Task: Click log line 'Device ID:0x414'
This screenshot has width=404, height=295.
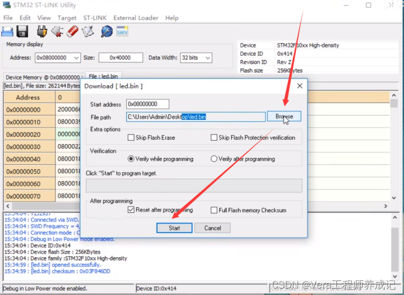Action: click(38, 246)
